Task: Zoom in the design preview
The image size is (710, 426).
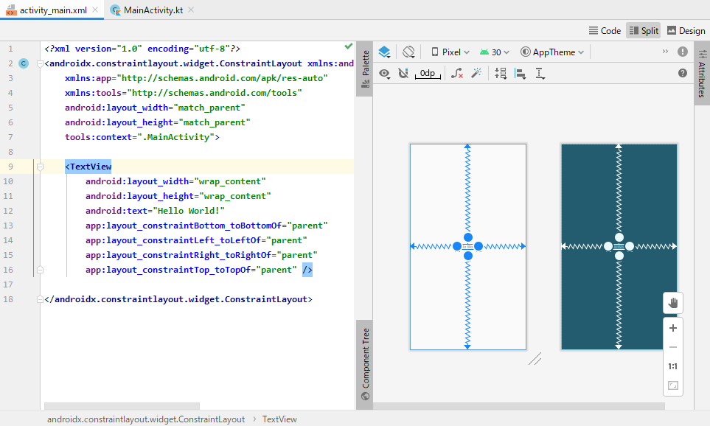Action: [x=673, y=328]
